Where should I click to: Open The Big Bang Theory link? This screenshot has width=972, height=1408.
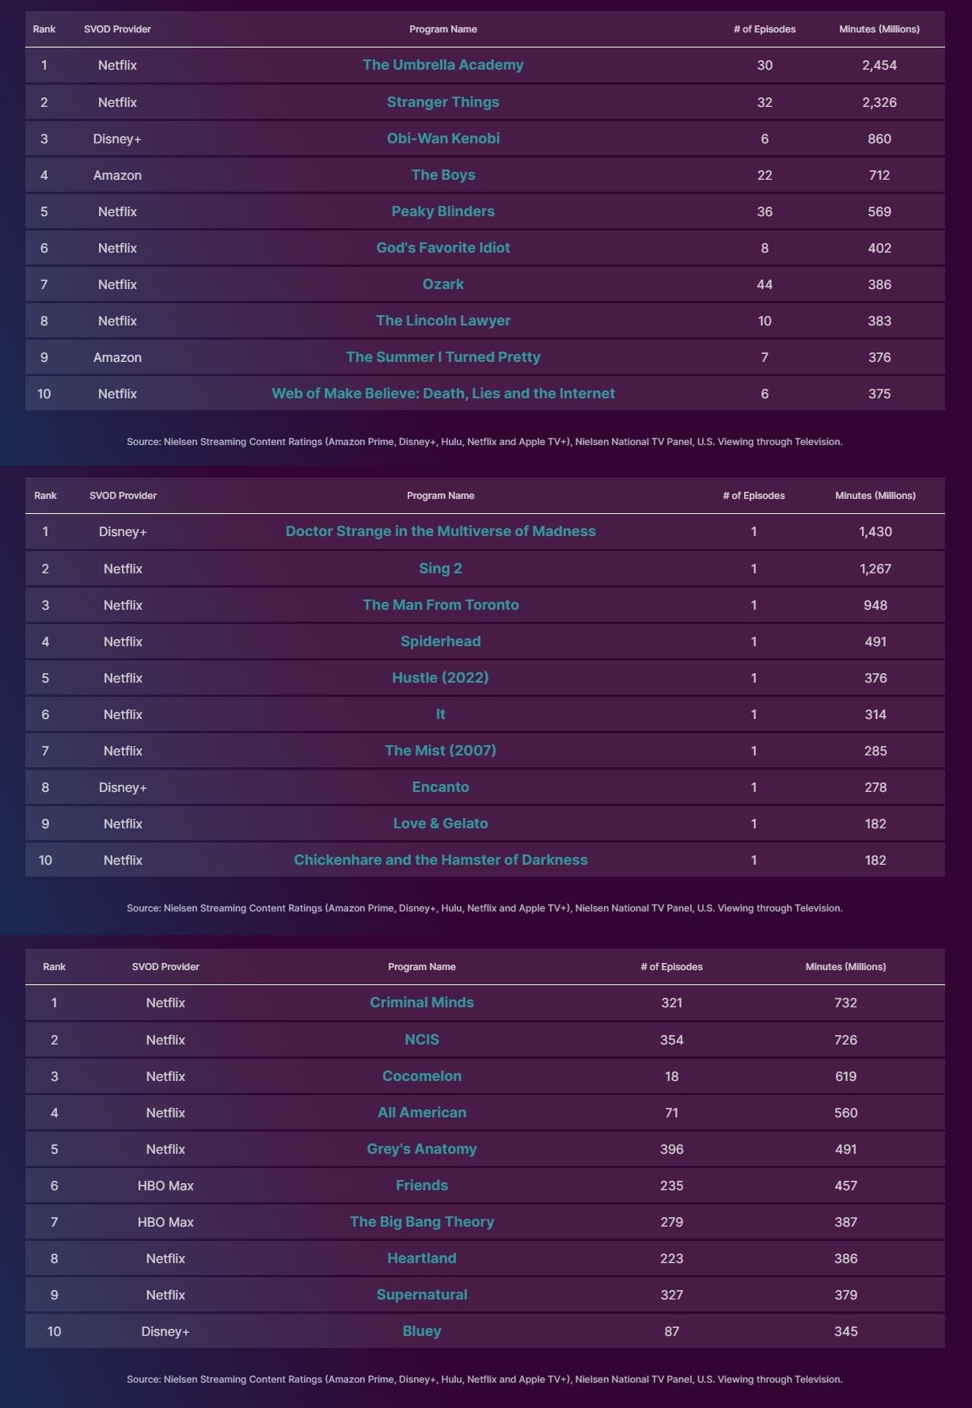[x=421, y=1222]
